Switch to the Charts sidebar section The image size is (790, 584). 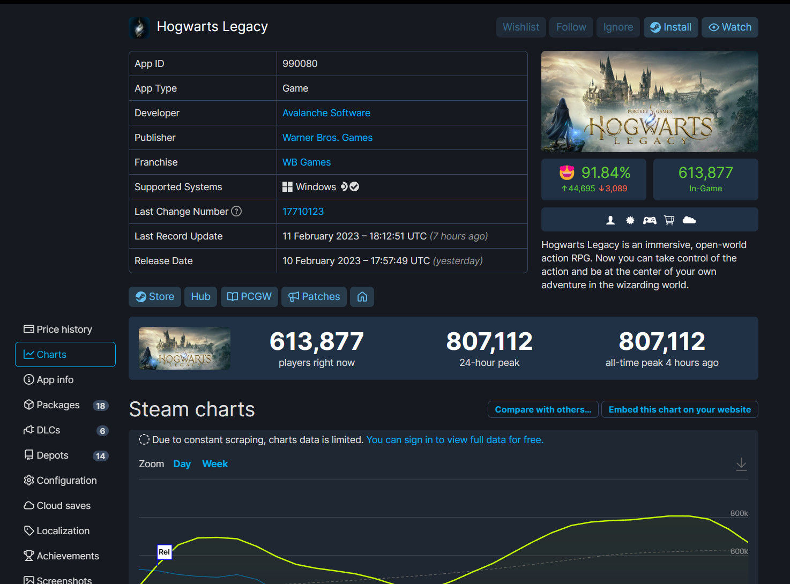(52, 354)
